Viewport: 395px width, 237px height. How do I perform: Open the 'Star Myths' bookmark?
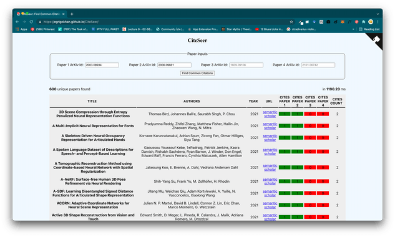click(x=237, y=29)
